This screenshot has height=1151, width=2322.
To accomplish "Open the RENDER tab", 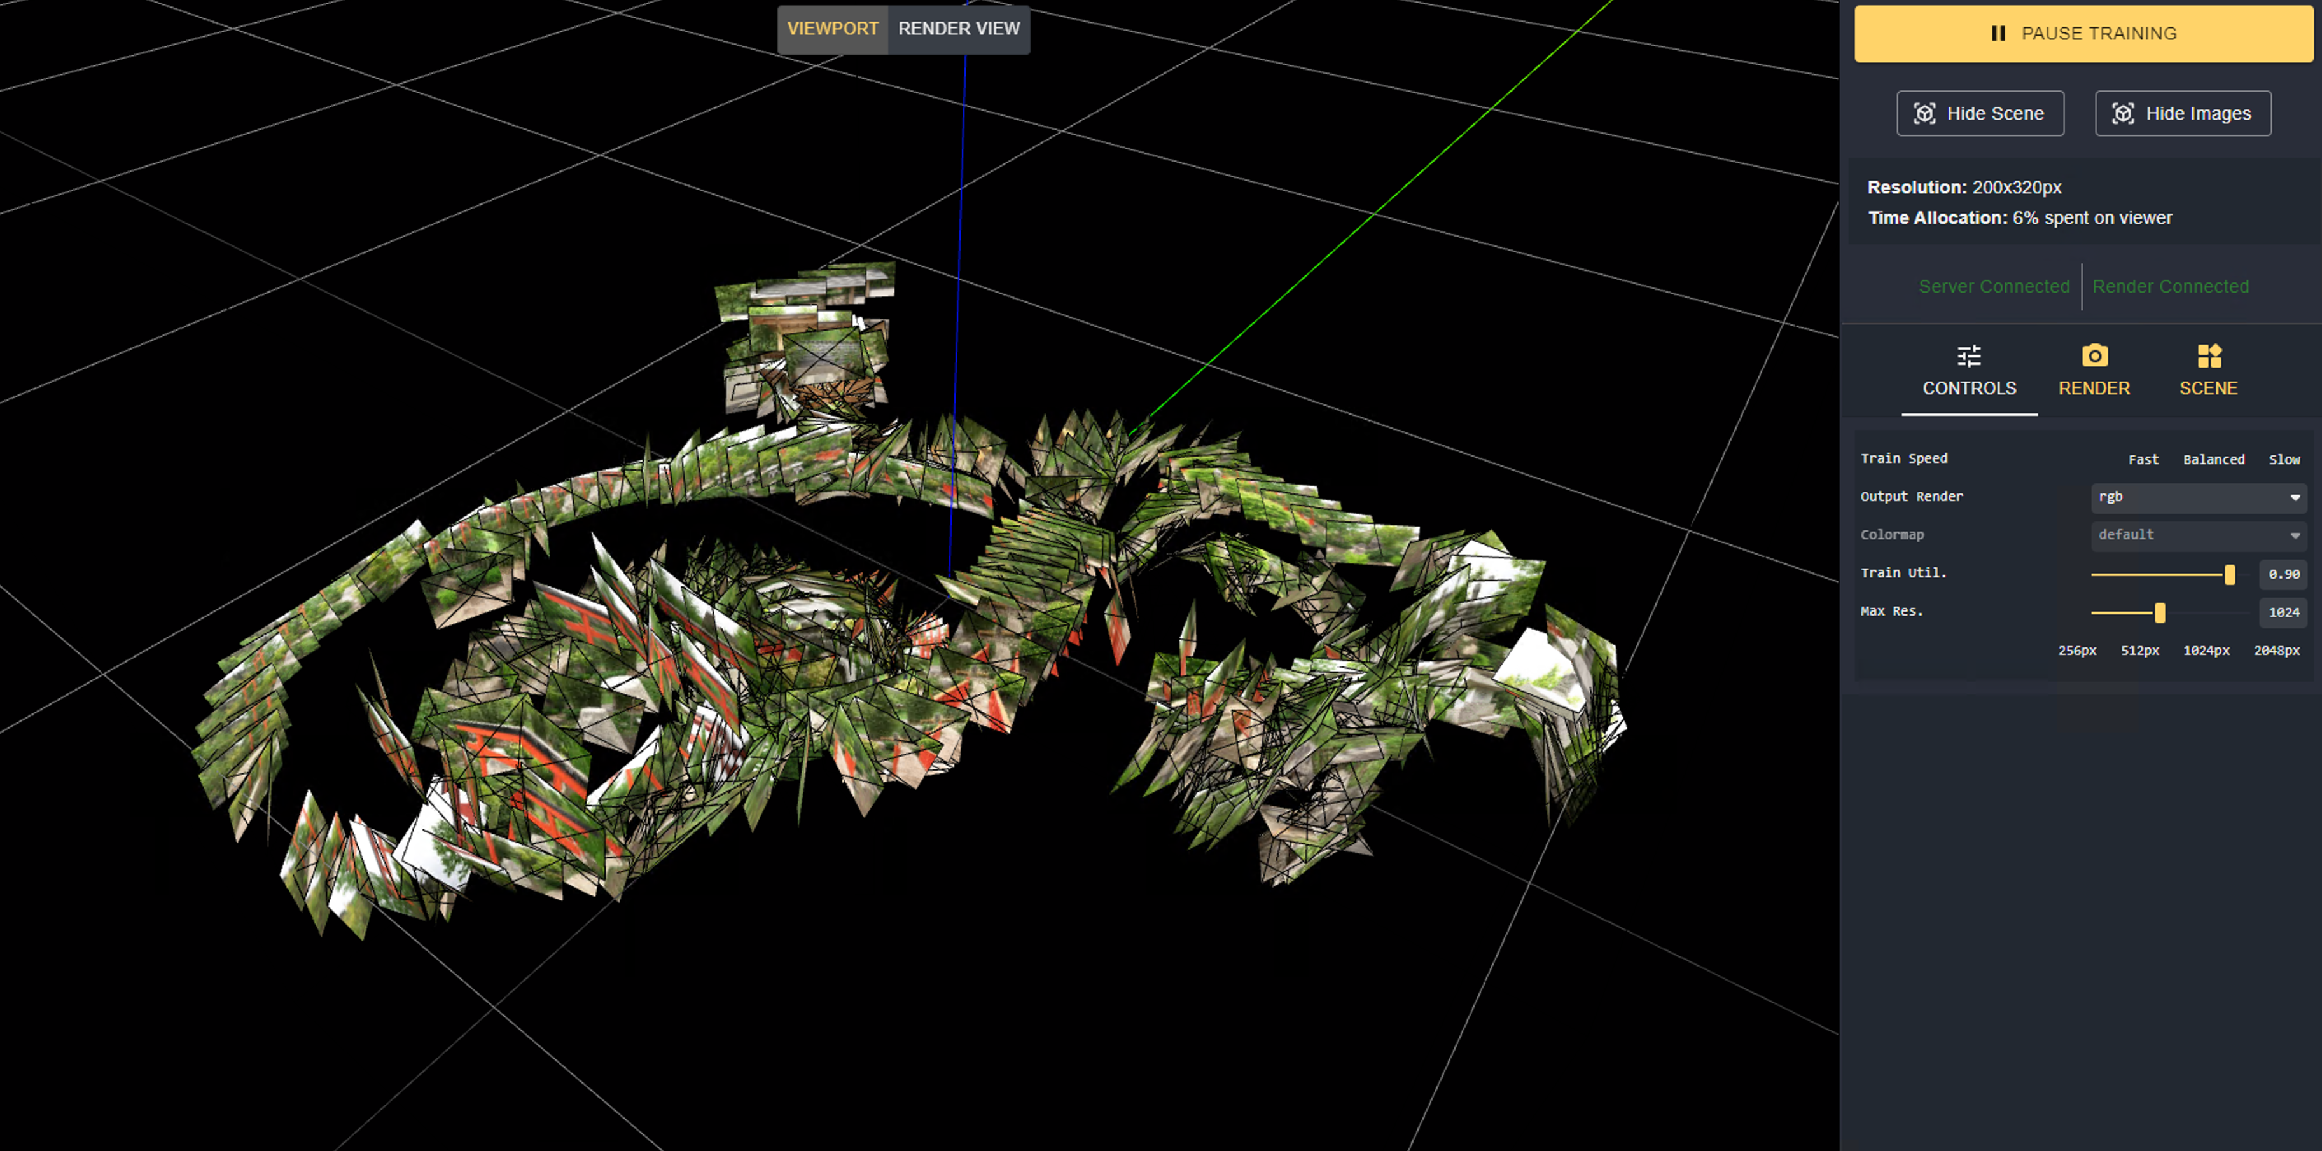I will pos(2093,372).
